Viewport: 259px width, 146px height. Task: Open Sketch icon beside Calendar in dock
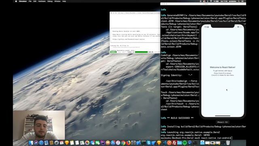pos(67,143)
